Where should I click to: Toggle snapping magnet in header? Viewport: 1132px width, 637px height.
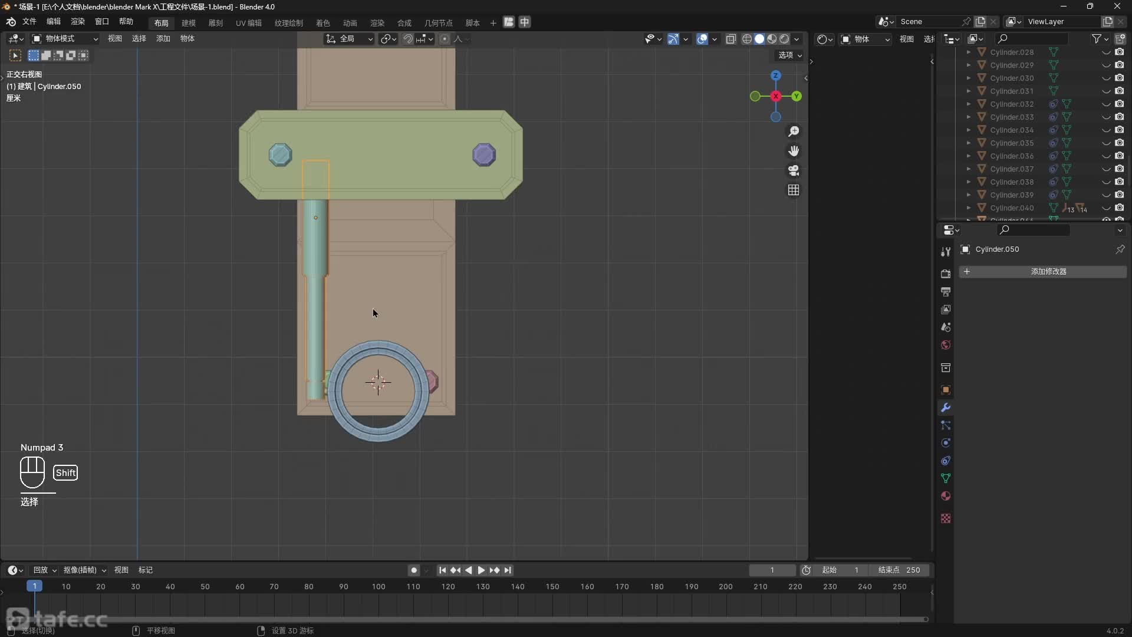point(407,39)
